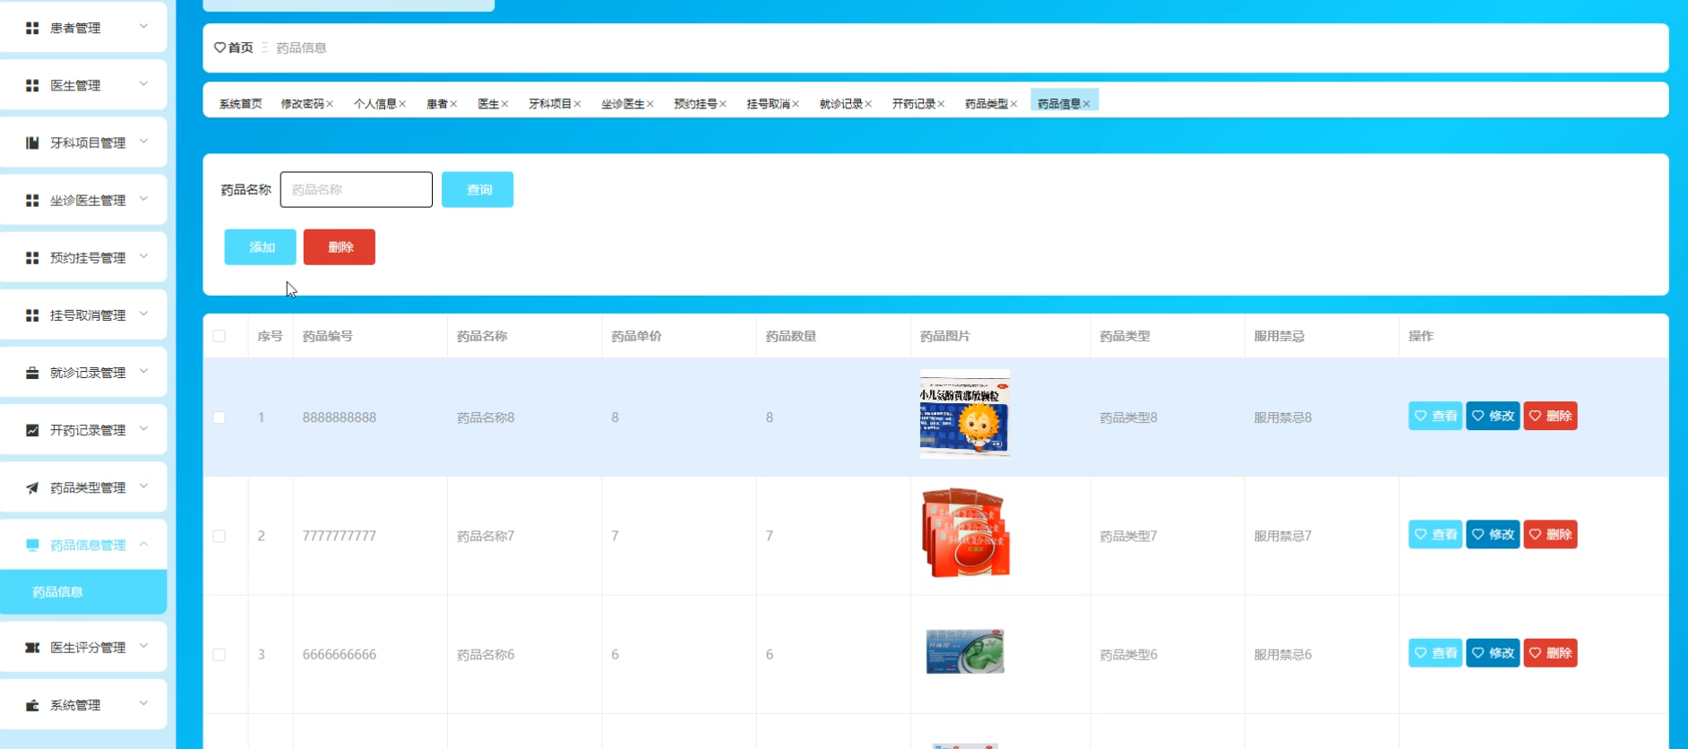The image size is (1688, 749).
Task: Toggle the select-all checkbox in table header
Action: (220, 336)
